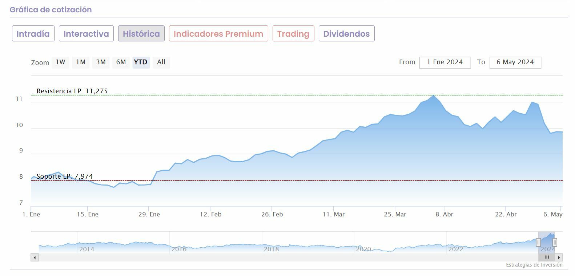Click the navigator scroll-right arrow
Image resolution: width=575 pixels, height=276 pixels.
[559, 257]
